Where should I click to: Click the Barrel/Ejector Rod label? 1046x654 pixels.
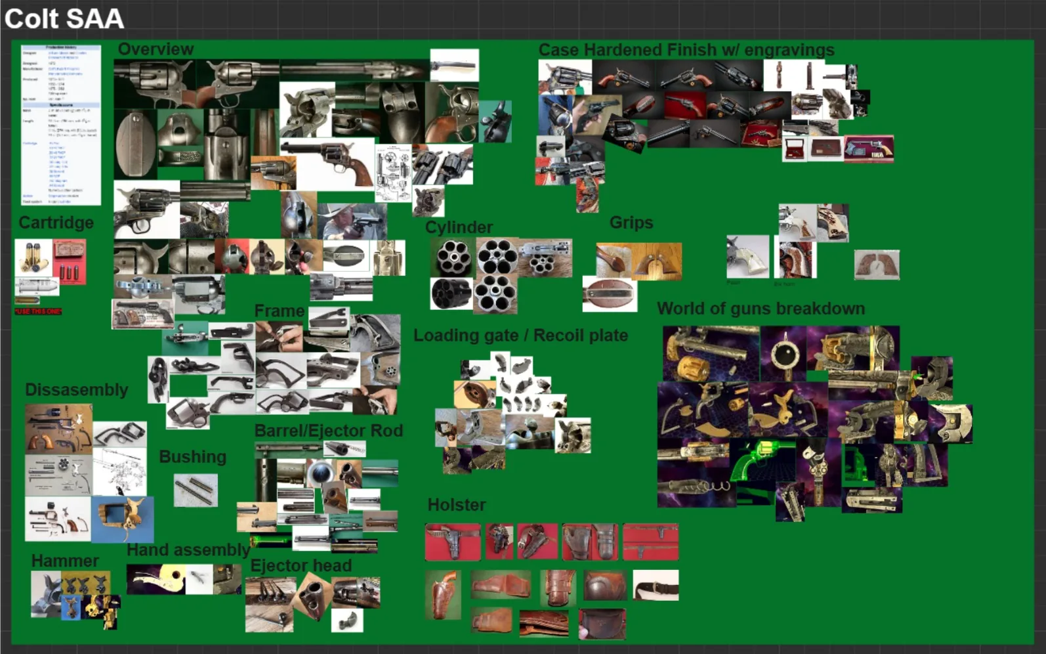(x=329, y=431)
